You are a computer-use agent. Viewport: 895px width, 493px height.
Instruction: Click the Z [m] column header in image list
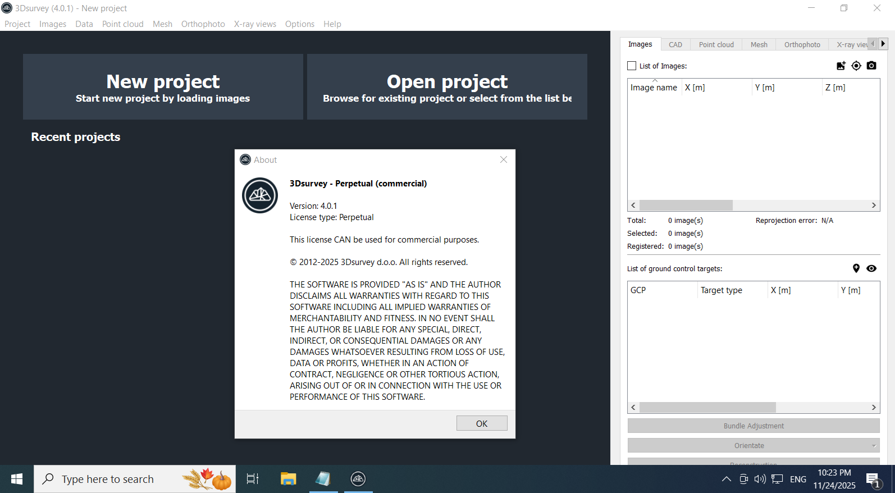coord(851,88)
